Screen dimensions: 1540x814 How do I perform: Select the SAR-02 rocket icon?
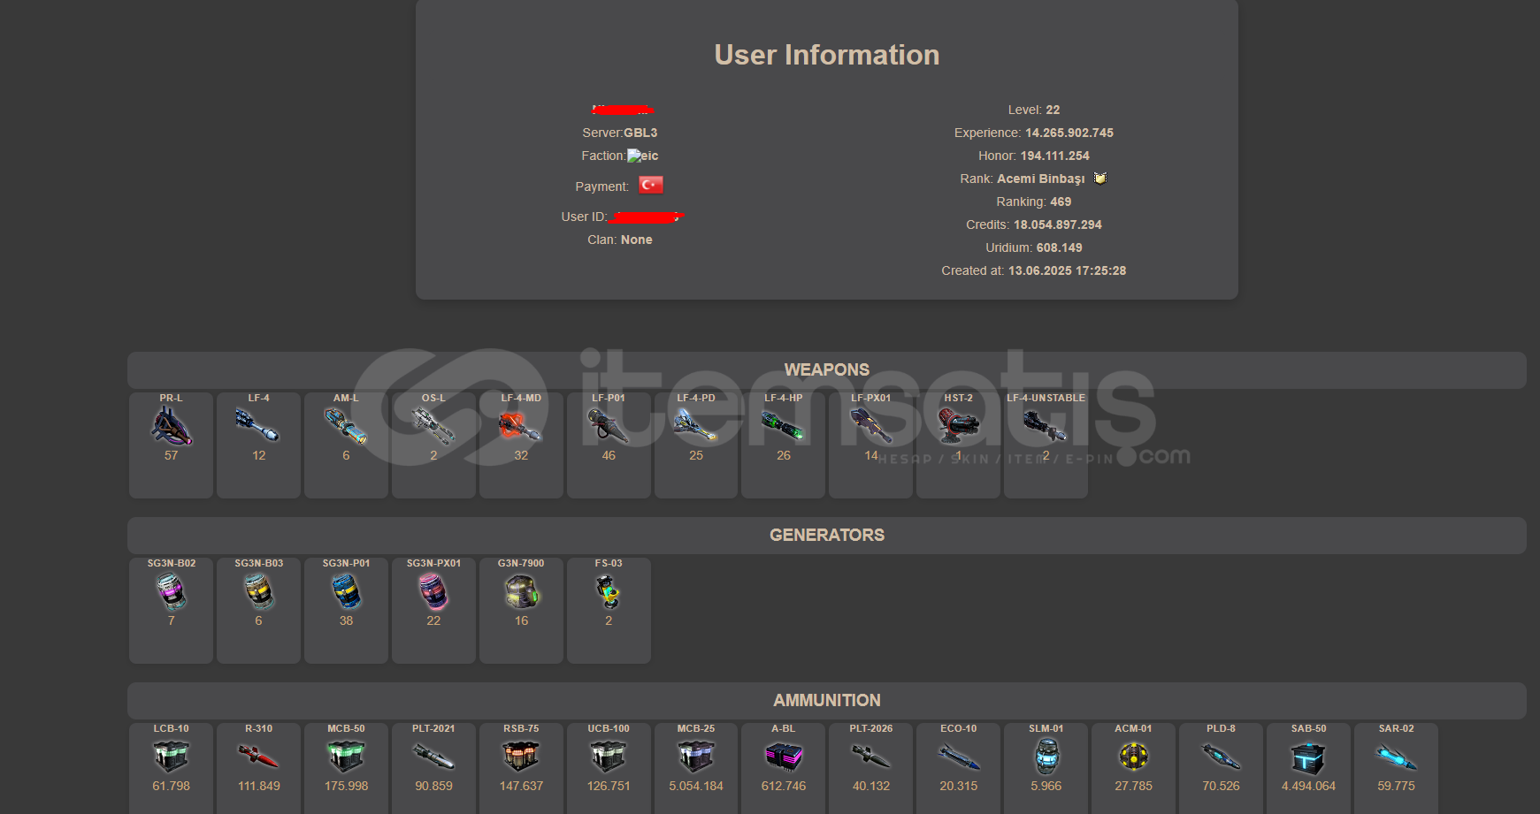tap(1396, 757)
